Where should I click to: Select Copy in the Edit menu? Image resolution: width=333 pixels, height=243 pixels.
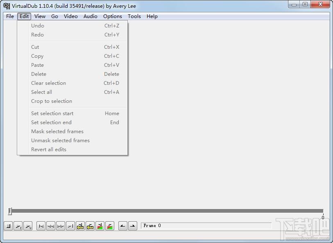(72, 56)
